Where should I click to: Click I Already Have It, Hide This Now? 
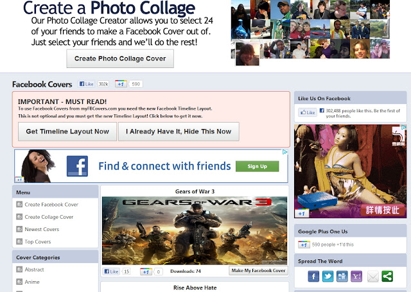[x=179, y=132]
